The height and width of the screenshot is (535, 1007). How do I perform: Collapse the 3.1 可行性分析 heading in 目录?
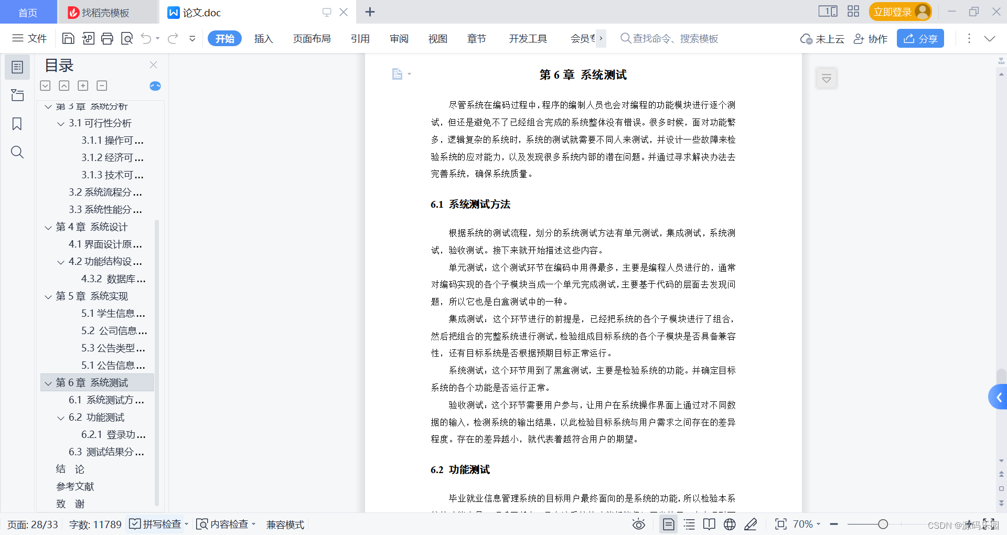point(60,123)
